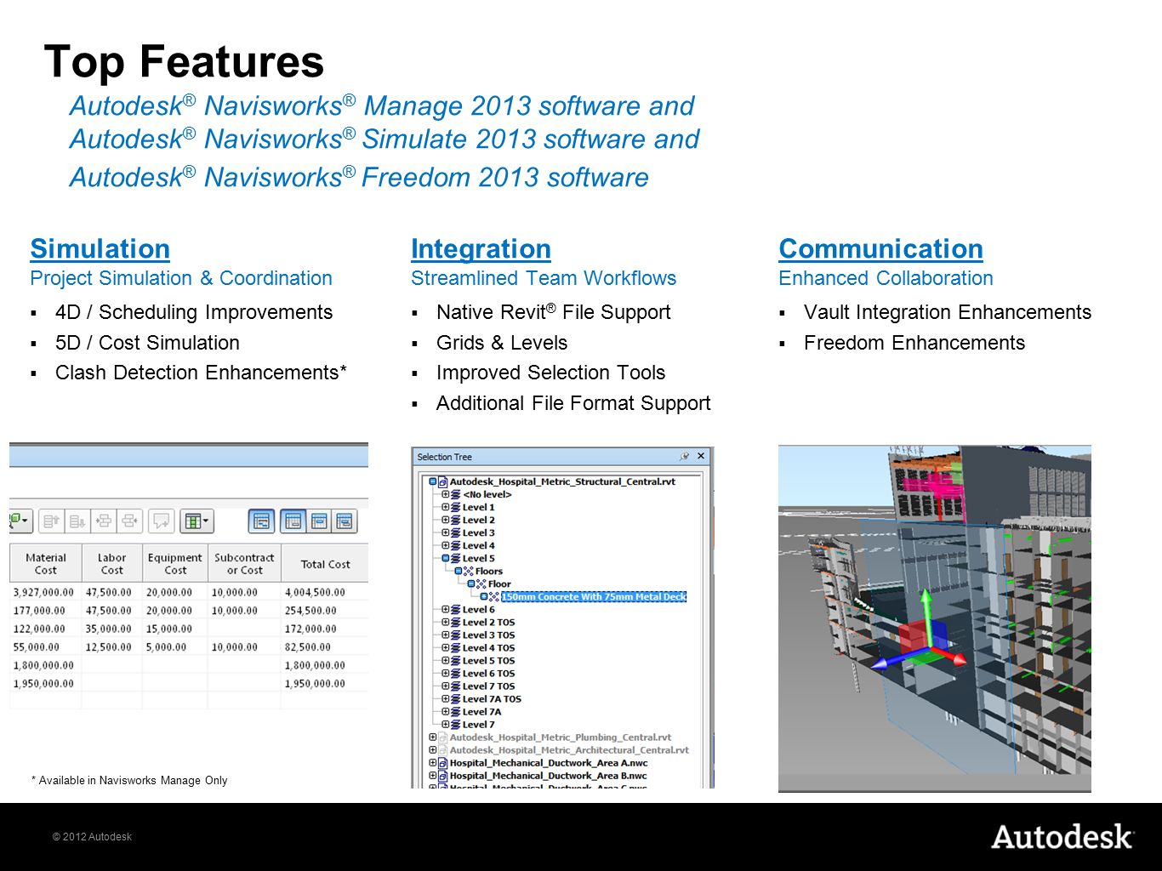This screenshot has height=871, width=1162.
Task: Click the red selected box in 3D view
Action: pos(914,639)
